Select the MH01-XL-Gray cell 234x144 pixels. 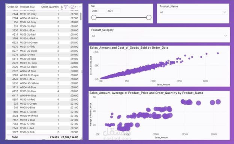[x=28, y=63]
